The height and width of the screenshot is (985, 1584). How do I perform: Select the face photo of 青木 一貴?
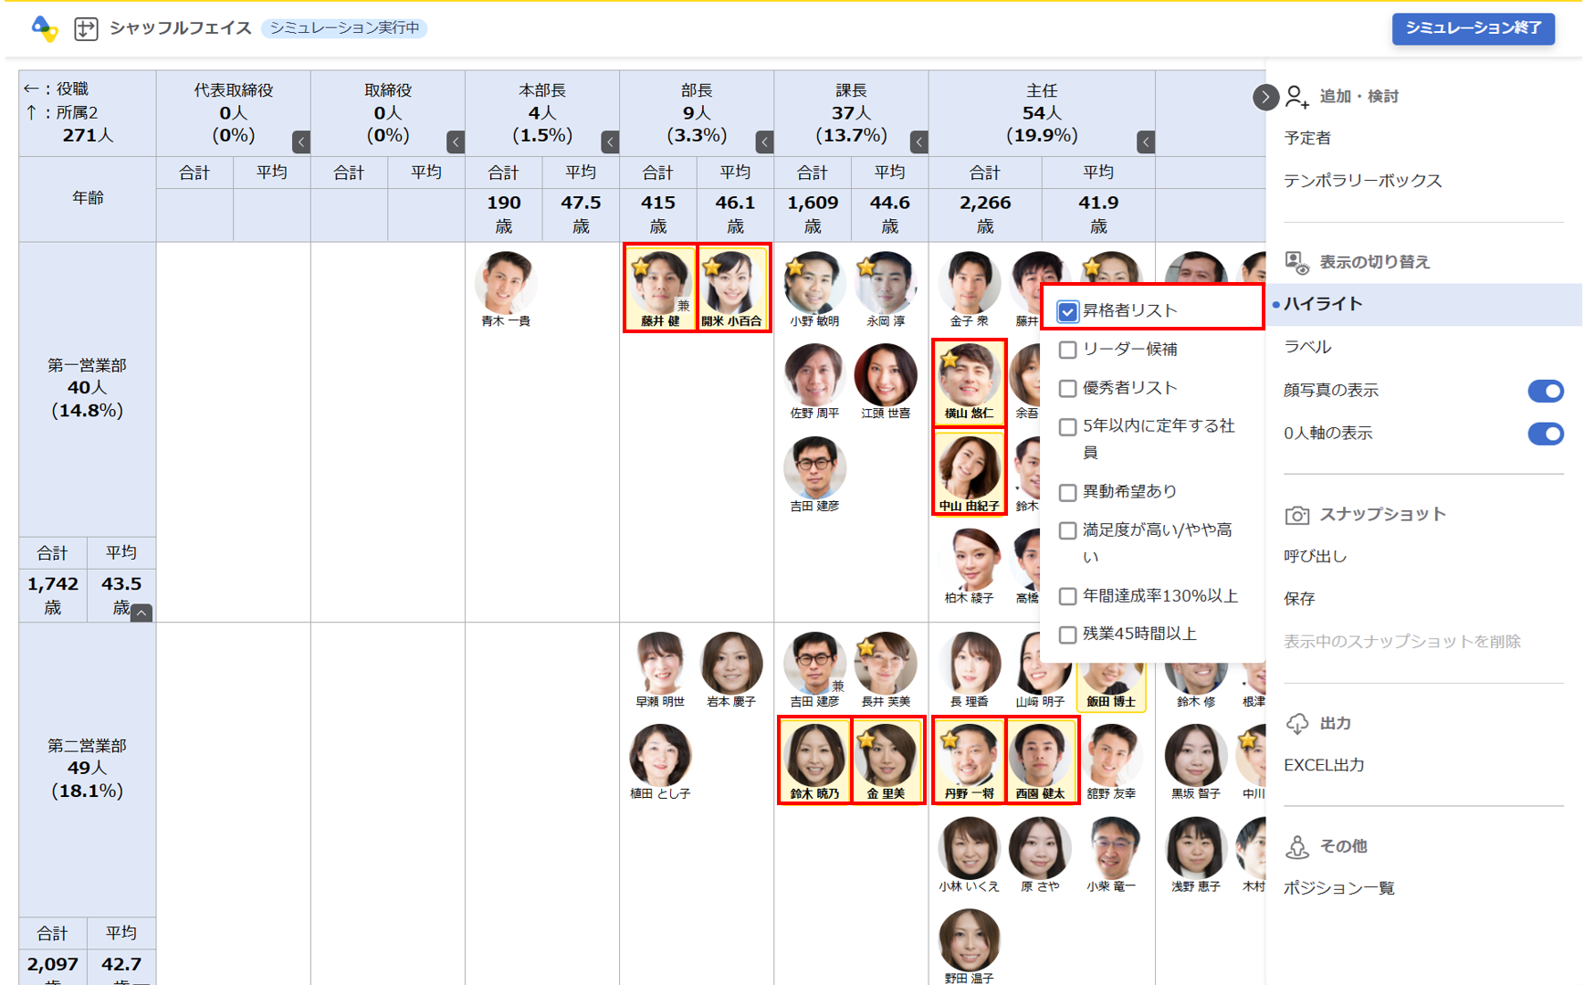click(505, 282)
